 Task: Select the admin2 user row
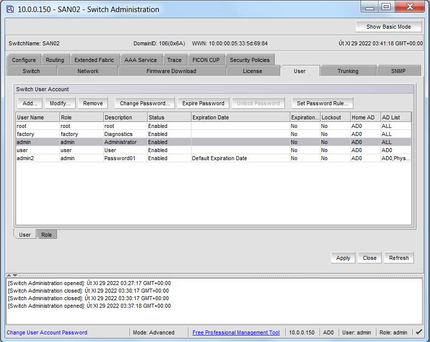[x=213, y=158]
